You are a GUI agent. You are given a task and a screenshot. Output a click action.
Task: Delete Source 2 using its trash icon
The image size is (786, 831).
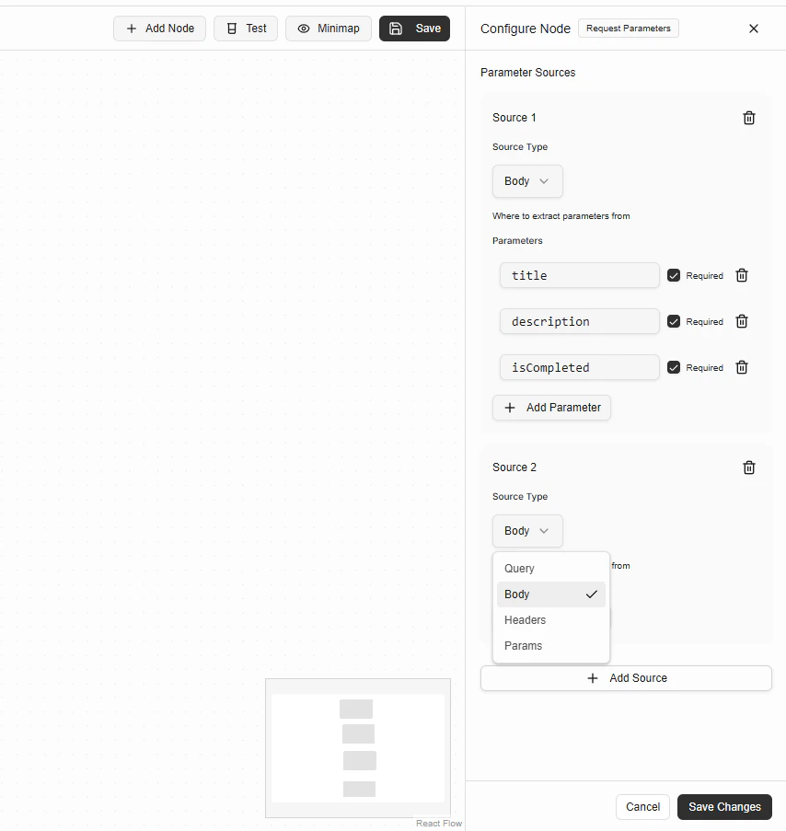click(748, 467)
